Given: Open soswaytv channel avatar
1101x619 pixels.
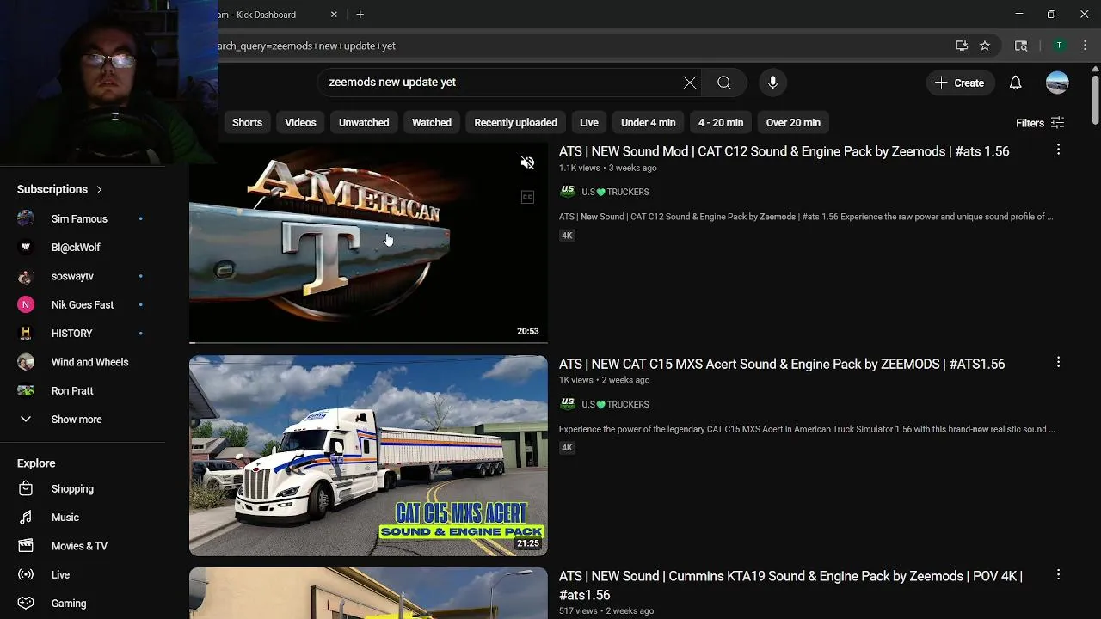Looking at the screenshot, I should [x=26, y=276].
